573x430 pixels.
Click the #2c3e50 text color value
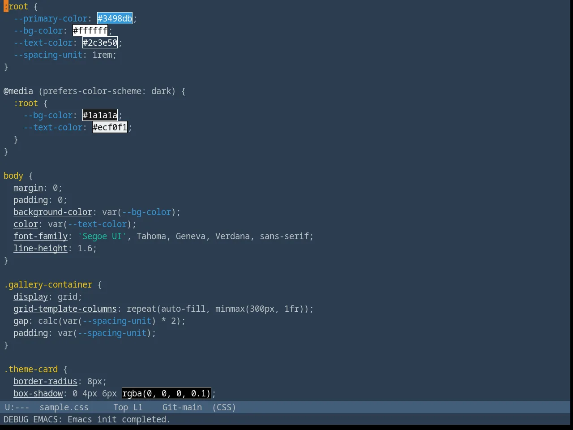(x=100, y=43)
